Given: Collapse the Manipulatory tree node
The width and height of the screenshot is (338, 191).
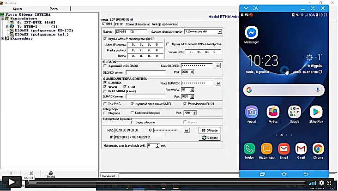Looking at the screenshot, I should click(x=2, y=19).
